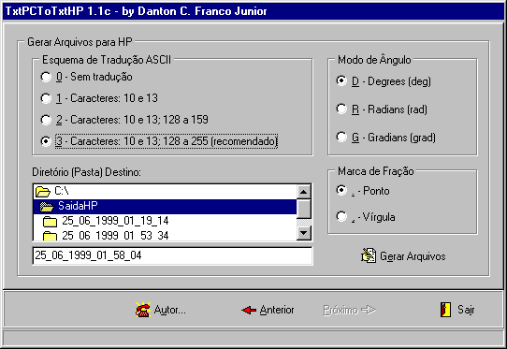
Task: Click folder icon of 25_06_1999_01_53_34
Action: click(x=51, y=236)
